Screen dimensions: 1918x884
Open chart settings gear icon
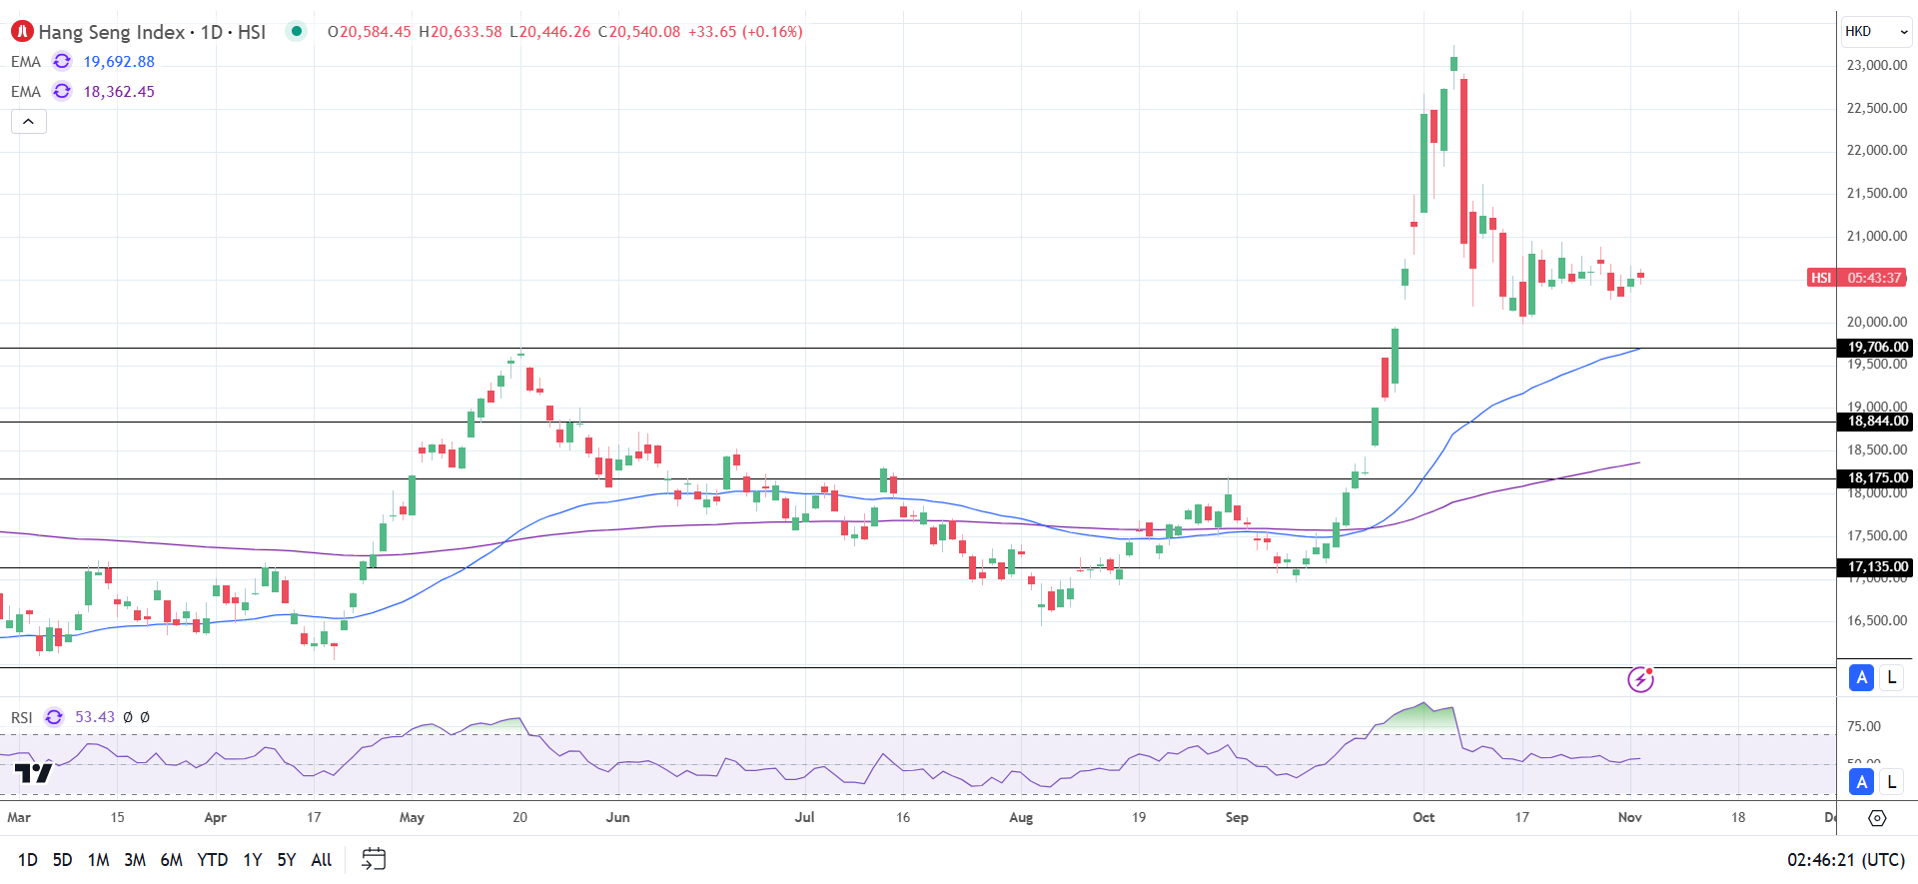pyautogui.click(x=1877, y=818)
